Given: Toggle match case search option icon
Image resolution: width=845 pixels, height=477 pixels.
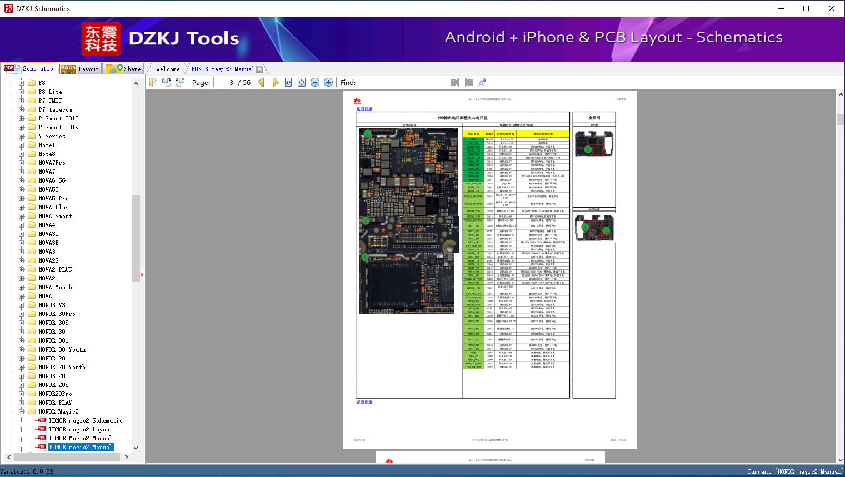Looking at the screenshot, I should [x=482, y=82].
